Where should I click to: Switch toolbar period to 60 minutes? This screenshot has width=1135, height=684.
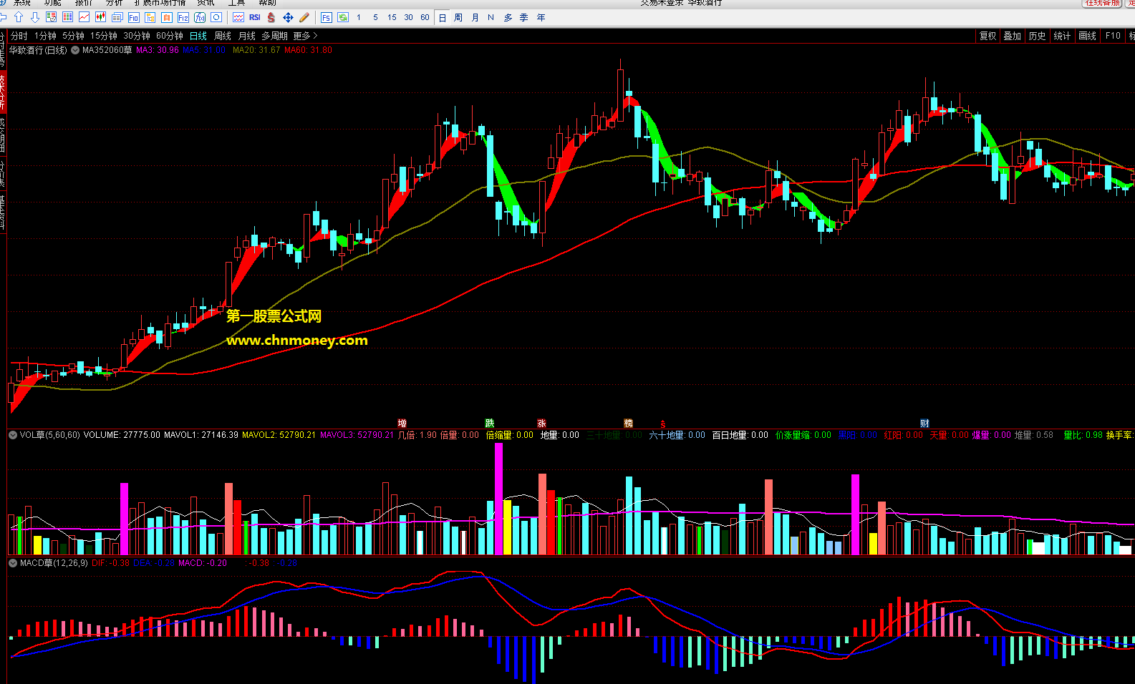point(425,17)
